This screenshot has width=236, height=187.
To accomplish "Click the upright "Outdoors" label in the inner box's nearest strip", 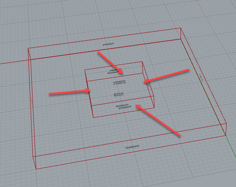I will (122, 106).
